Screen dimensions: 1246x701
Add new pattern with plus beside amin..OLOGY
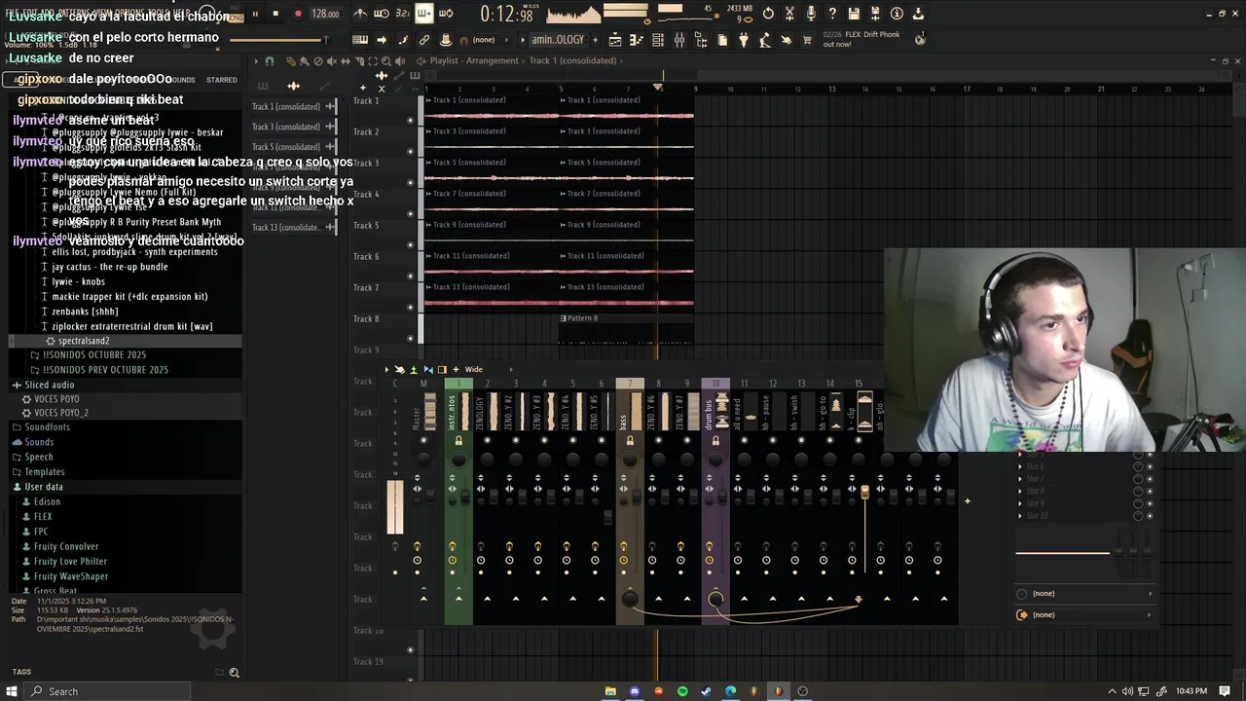coord(594,40)
